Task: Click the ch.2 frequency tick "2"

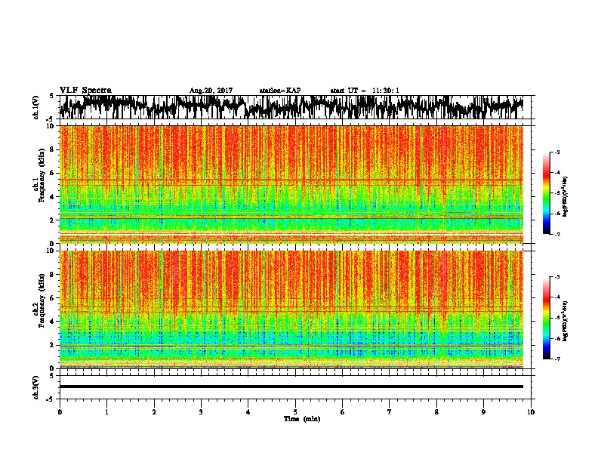Action: click(x=53, y=345)
